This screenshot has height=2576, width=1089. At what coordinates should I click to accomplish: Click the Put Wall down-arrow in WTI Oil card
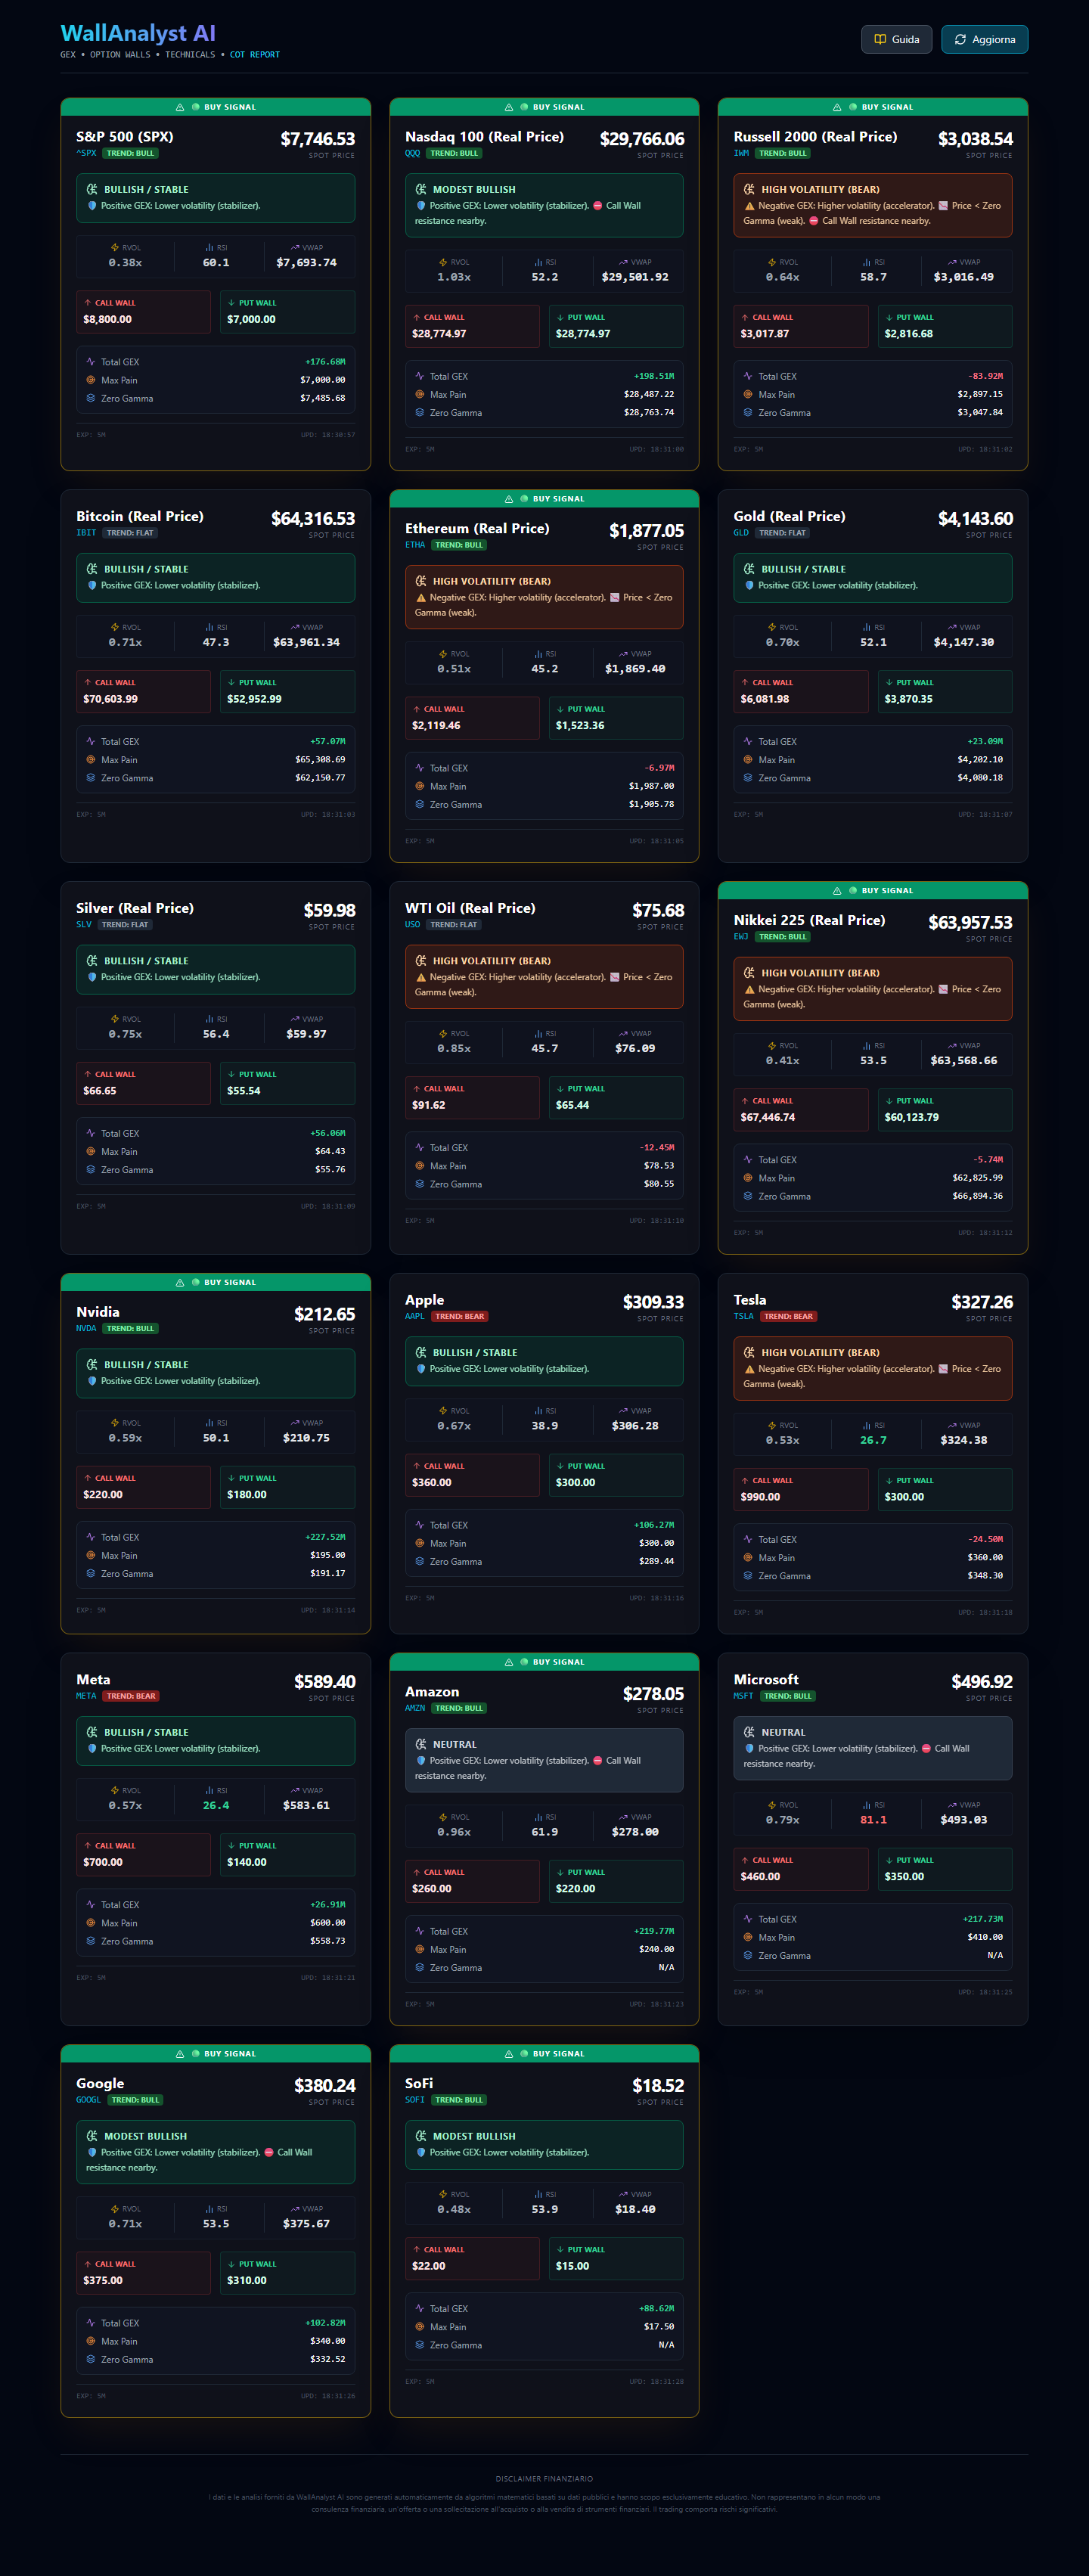pyautogui.click(x=560, y=1088)
